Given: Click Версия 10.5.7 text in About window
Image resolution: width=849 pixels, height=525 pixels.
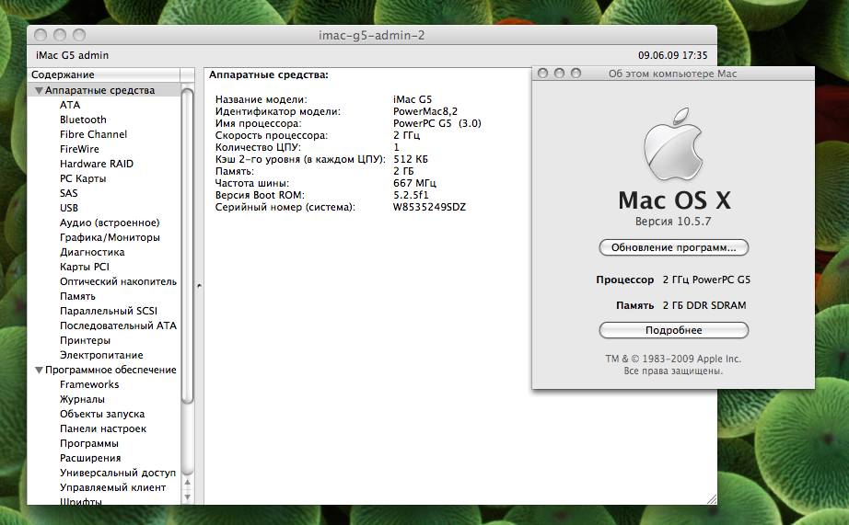Looking at the screenshot, I should click(673, 222).
